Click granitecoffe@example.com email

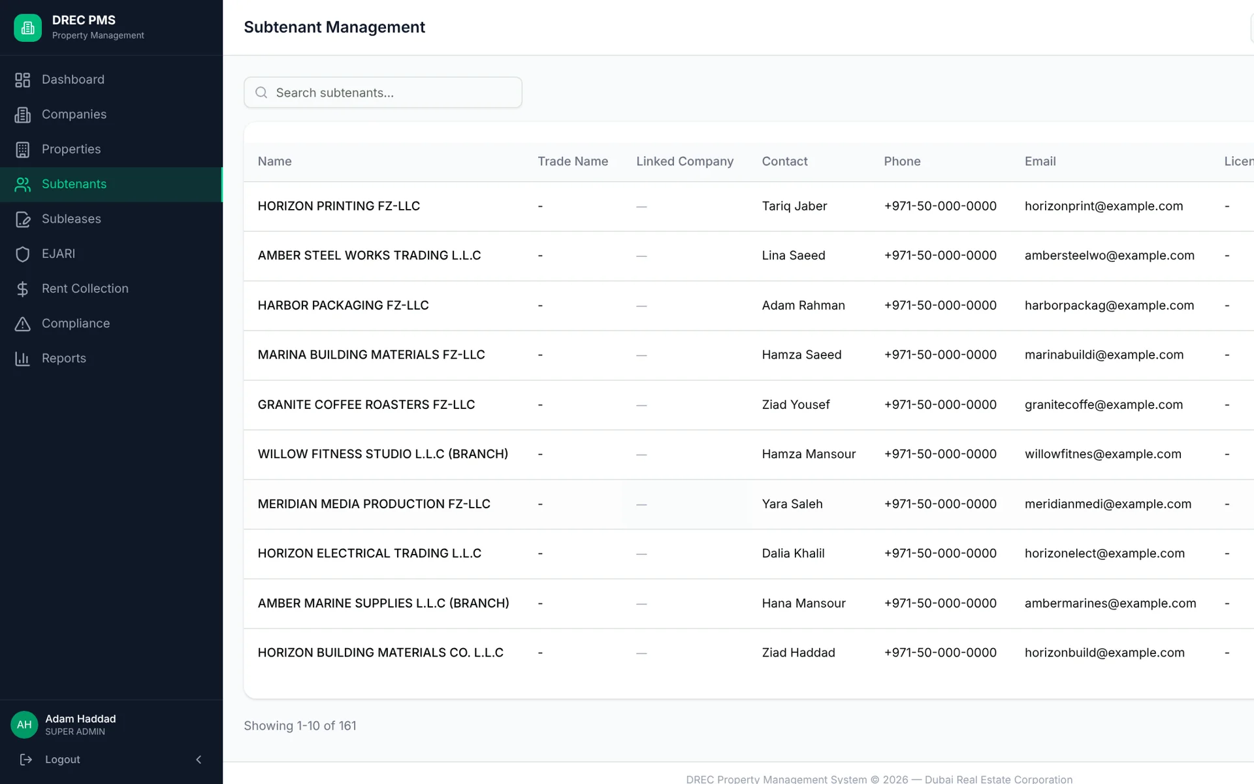click(1104, 404)
